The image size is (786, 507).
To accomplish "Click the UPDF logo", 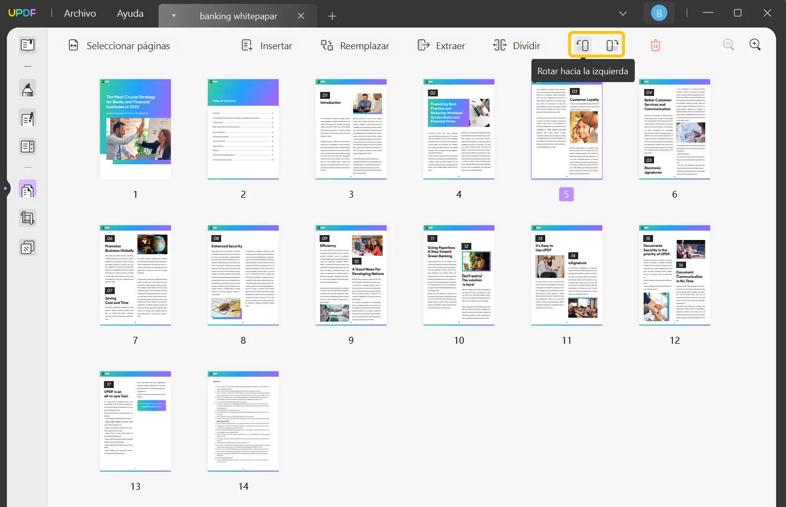I will (22, 13).
